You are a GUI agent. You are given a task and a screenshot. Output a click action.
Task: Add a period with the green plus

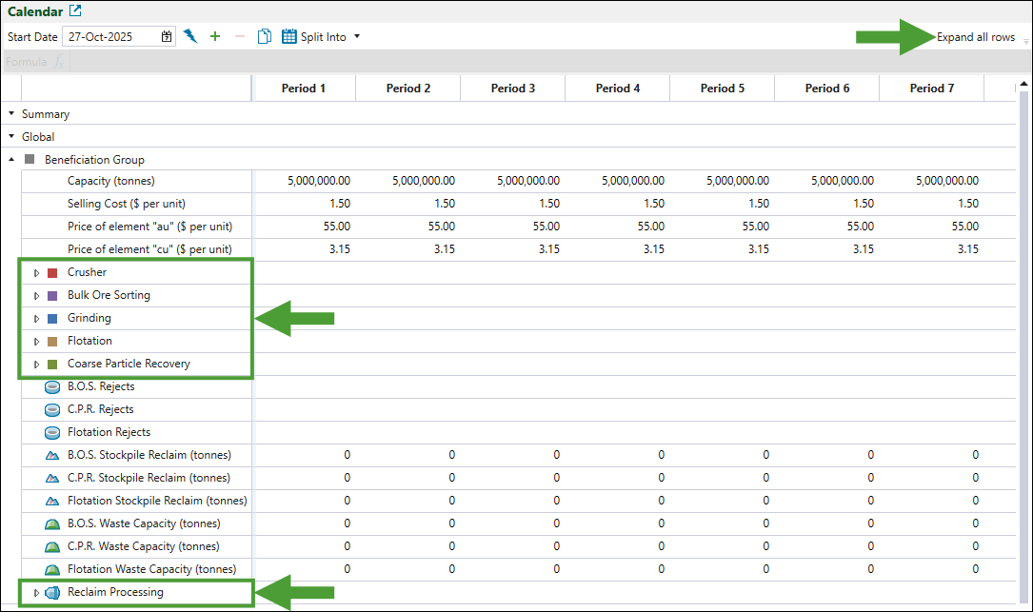[215, 37]
